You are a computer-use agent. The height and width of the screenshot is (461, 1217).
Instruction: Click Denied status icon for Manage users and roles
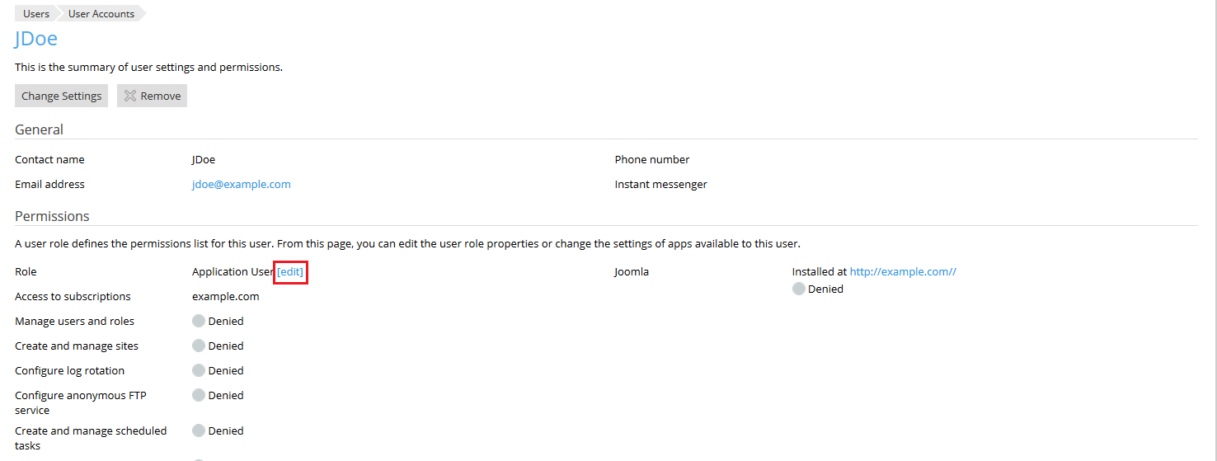point(199,321)
